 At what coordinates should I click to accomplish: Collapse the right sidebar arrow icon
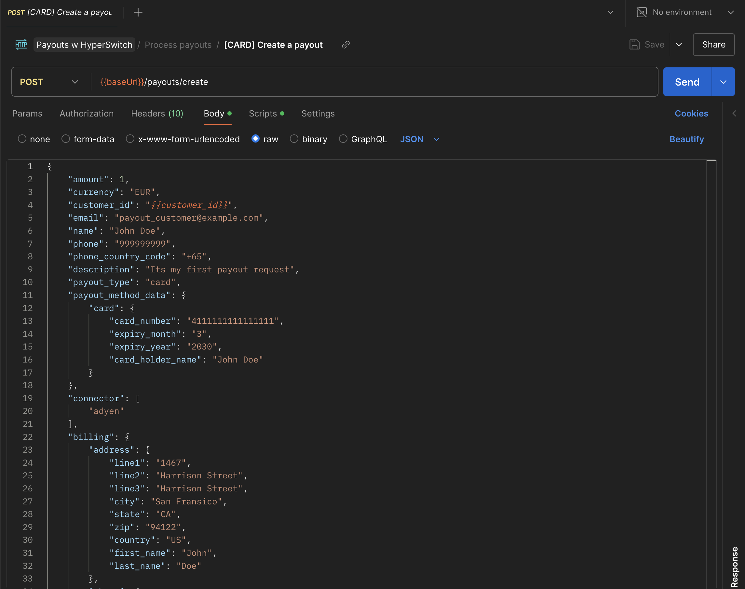click(734, 114)
